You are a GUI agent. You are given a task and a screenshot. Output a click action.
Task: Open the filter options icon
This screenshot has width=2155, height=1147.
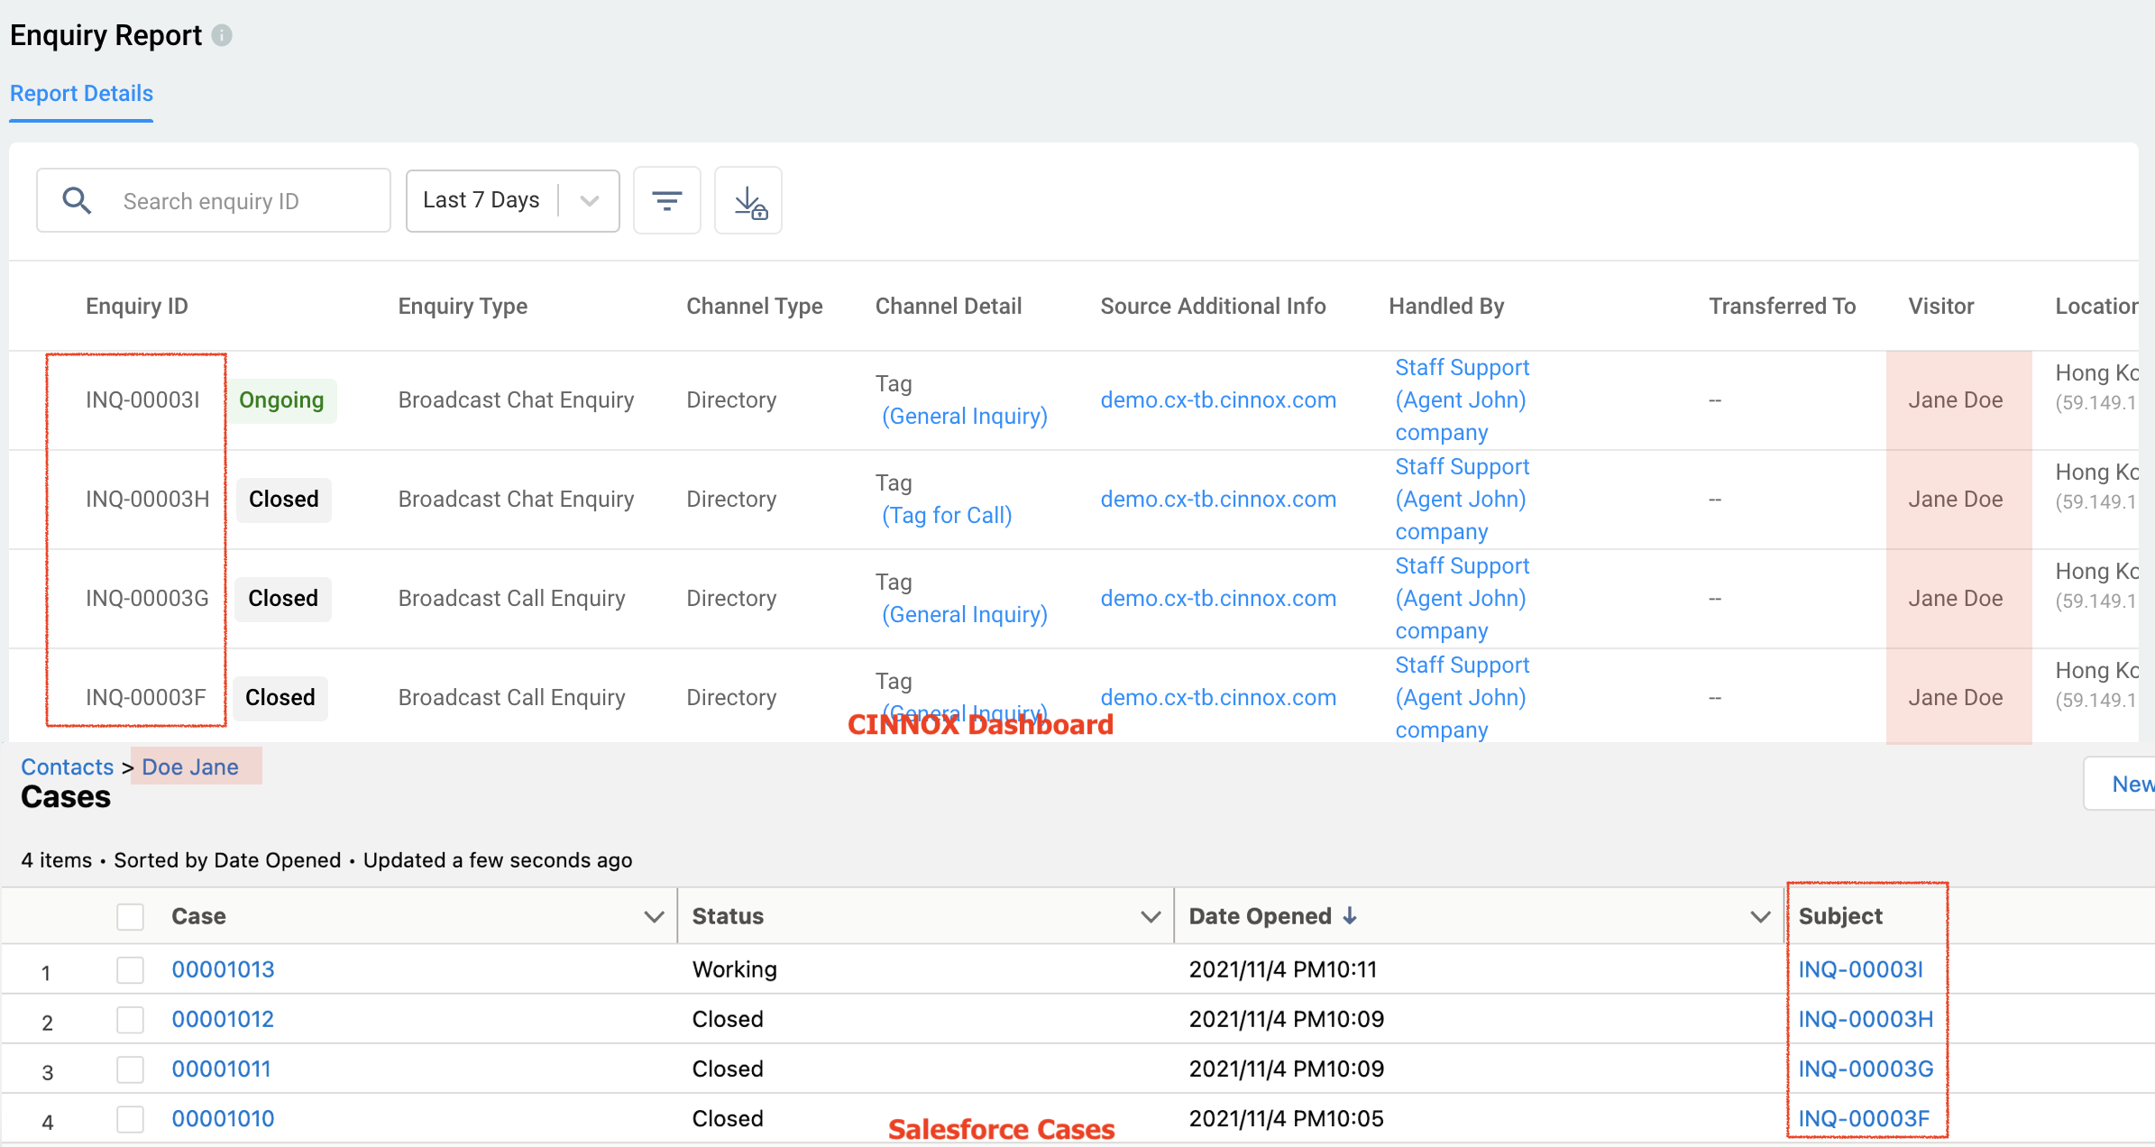click(x=666, y=200)
